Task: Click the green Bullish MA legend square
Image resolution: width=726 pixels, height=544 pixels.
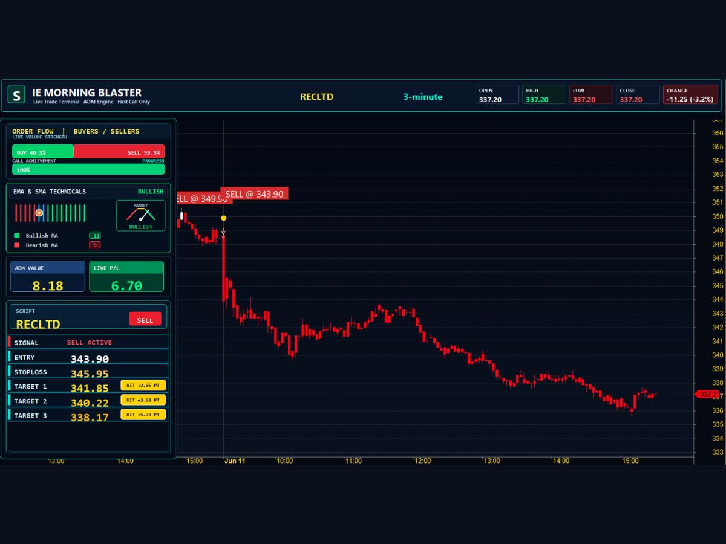Action: (x=16, y=236)
